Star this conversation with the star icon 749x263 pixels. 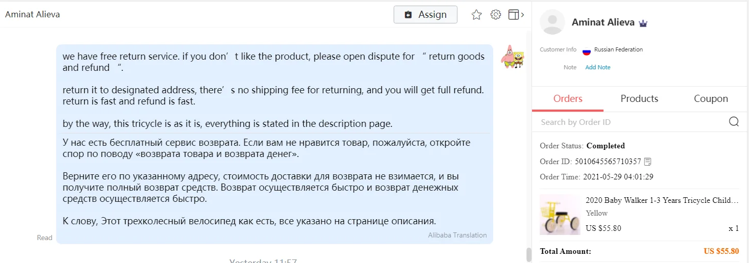[476, 15]
